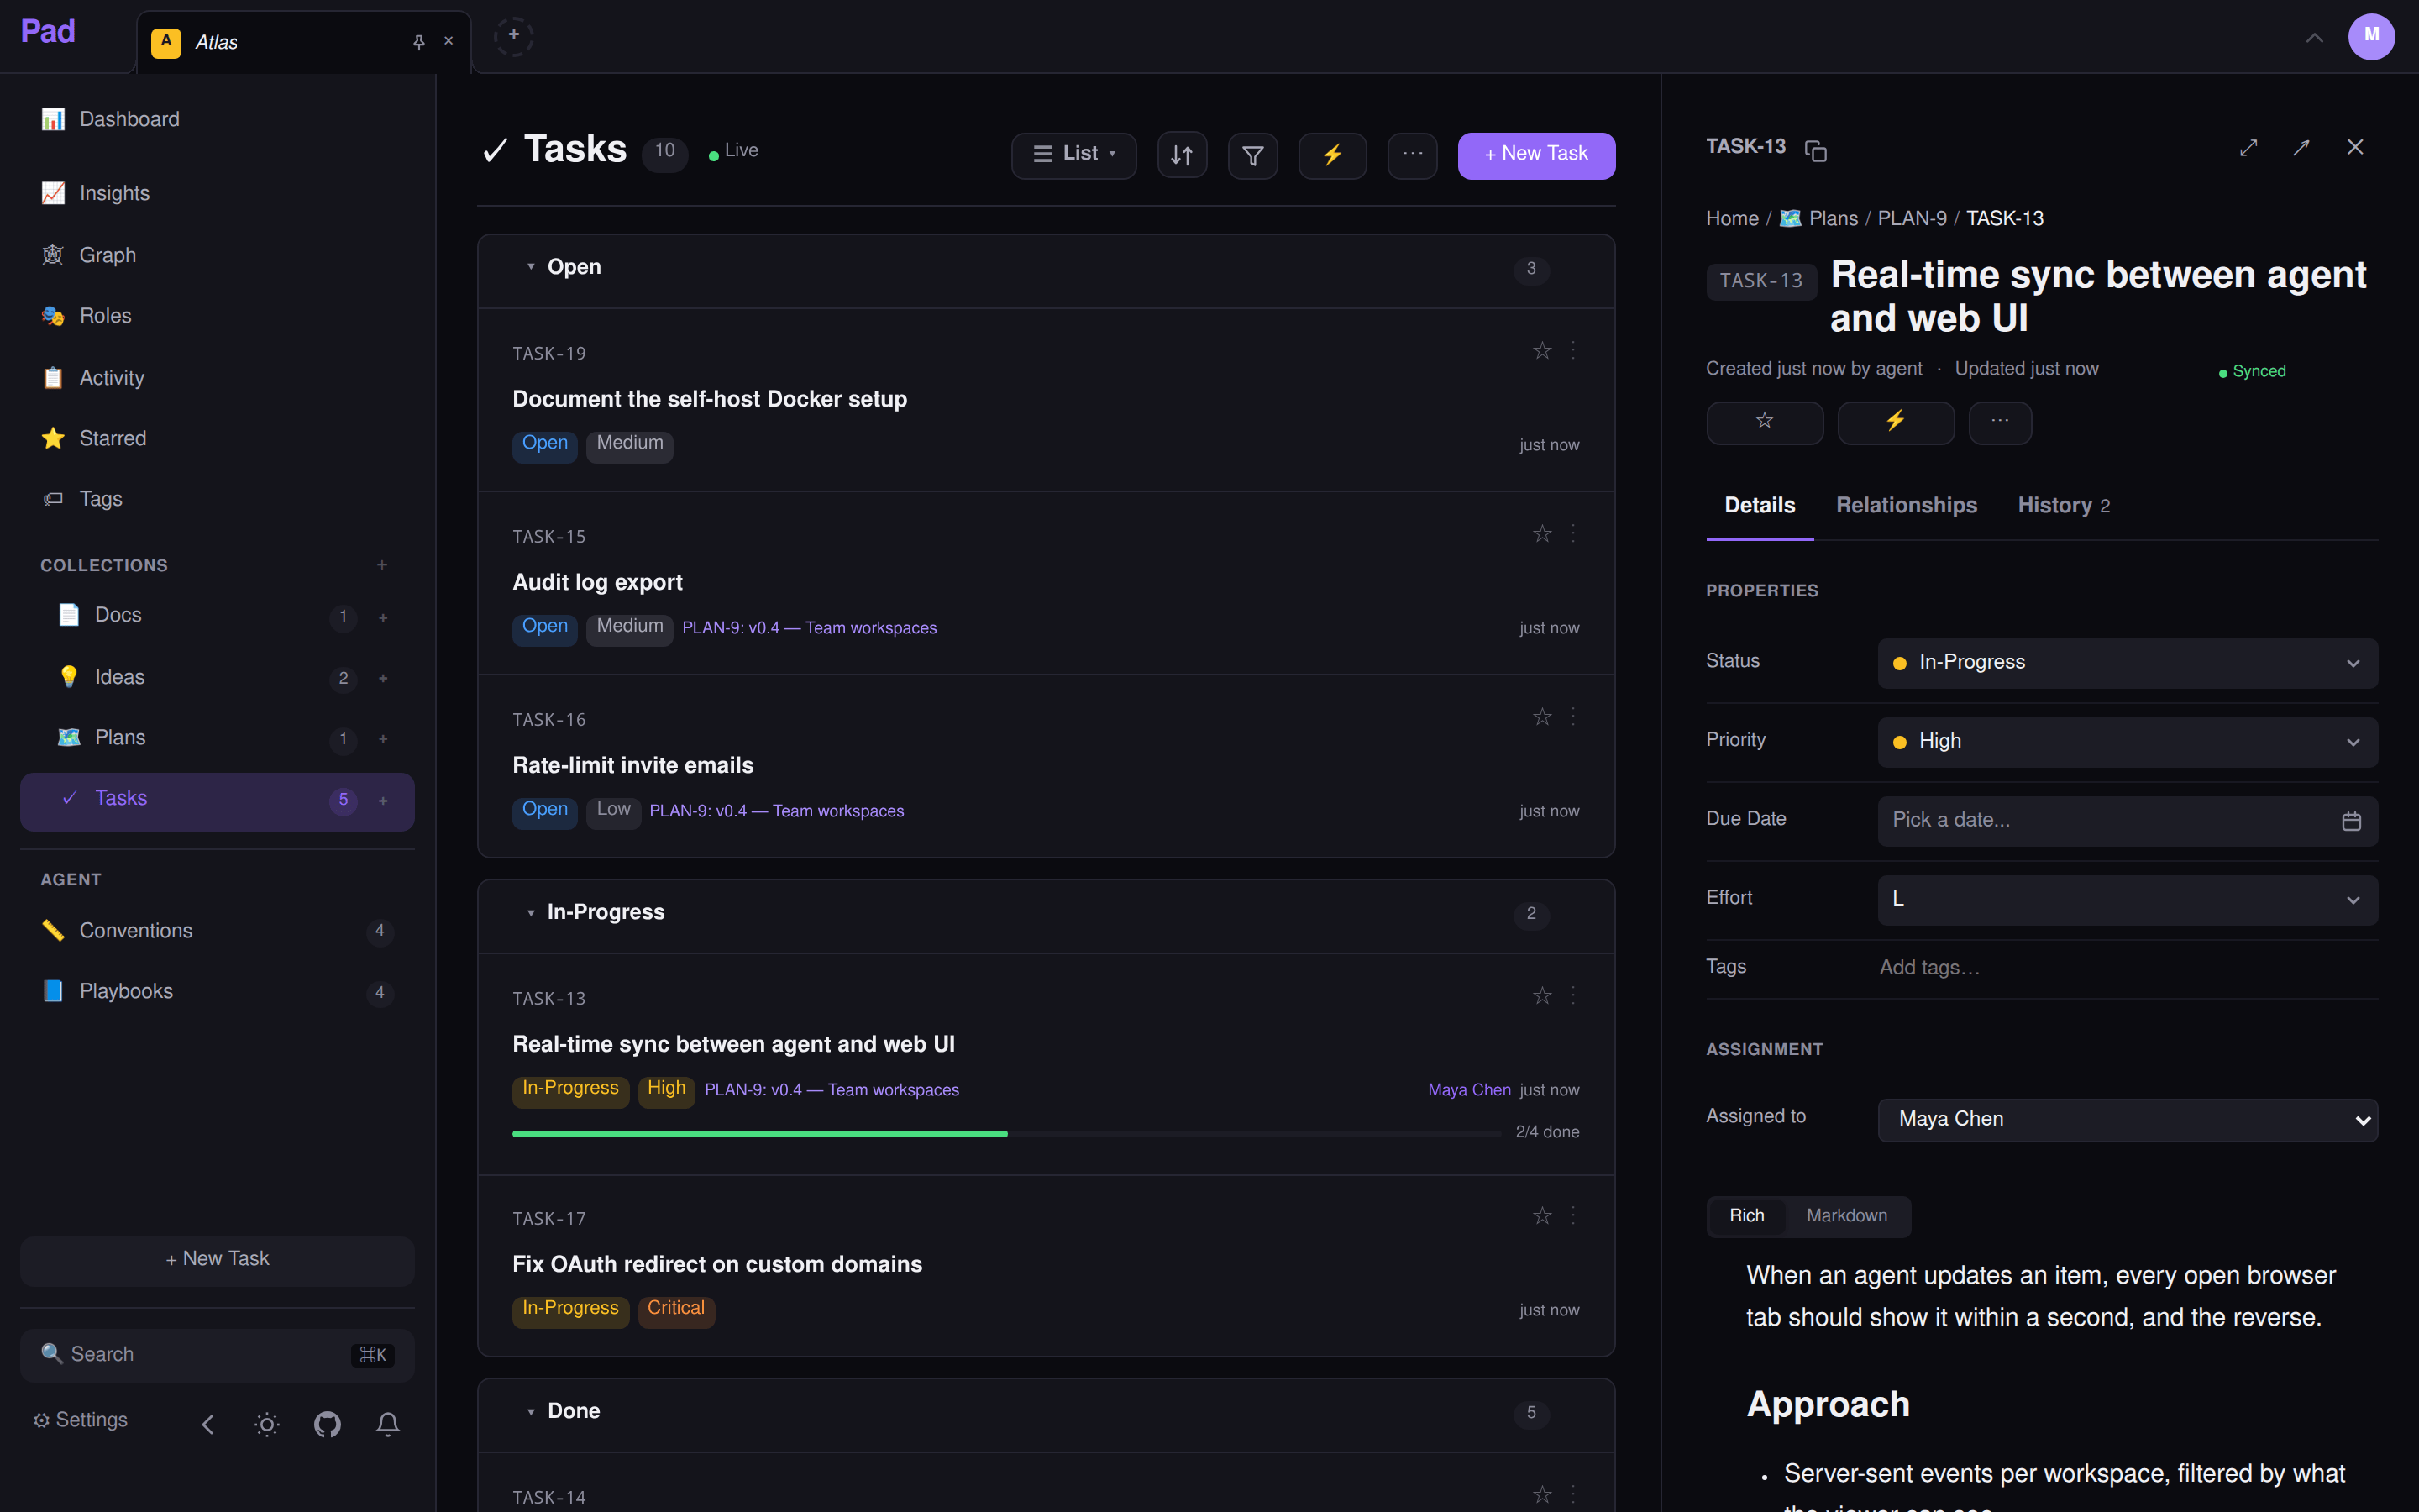Copy the TASK-13 ID with copy icon

pyautogui.click(x=1815, y=151)
